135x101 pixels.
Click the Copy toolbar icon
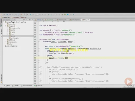(x=19, y=14)
